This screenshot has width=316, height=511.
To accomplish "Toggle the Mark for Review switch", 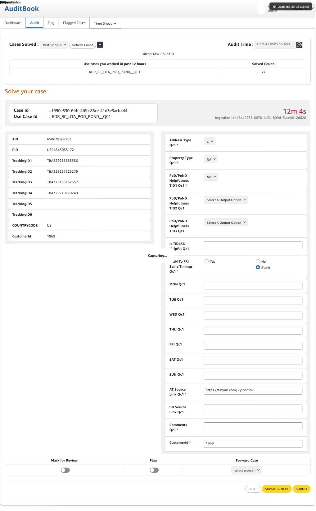I will 65,470.
